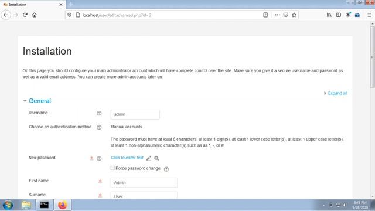Click volume icon in system tray
Screen dimensions: 375x211
[x=345, y=205]
